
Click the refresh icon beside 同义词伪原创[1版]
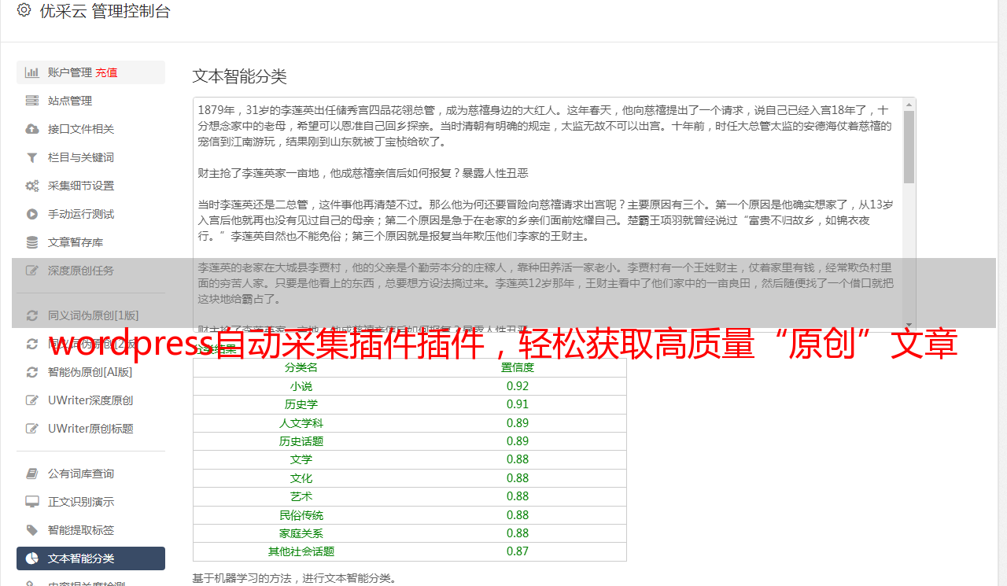(x=32, y=315)
